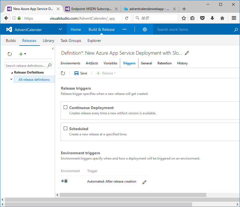This screenshot has width=240, height=207.
Task: Switch to the Releases tab
Action: (x=29, y=41)
